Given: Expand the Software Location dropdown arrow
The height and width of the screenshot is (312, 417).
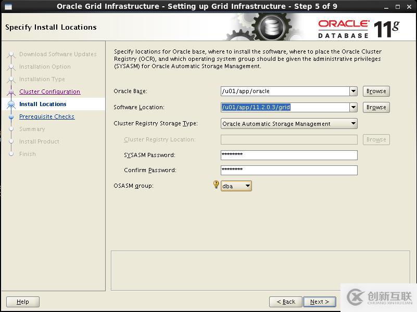Looking at the screenshot, I should [353, 107].
